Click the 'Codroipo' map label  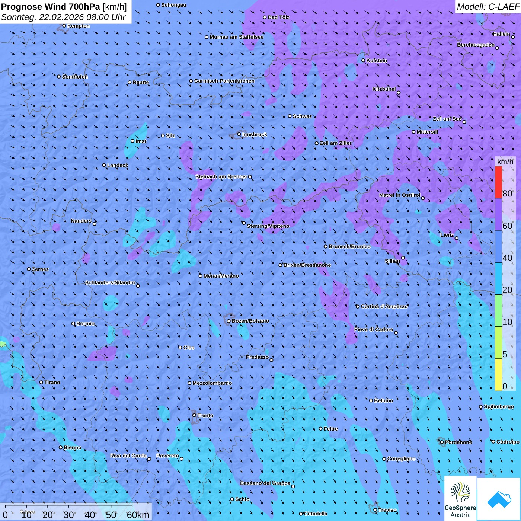coord(508,442)
